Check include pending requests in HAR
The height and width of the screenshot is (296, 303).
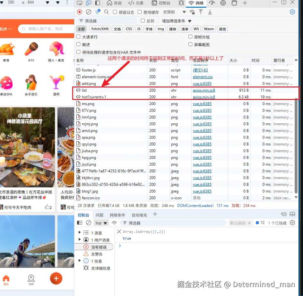78,52
